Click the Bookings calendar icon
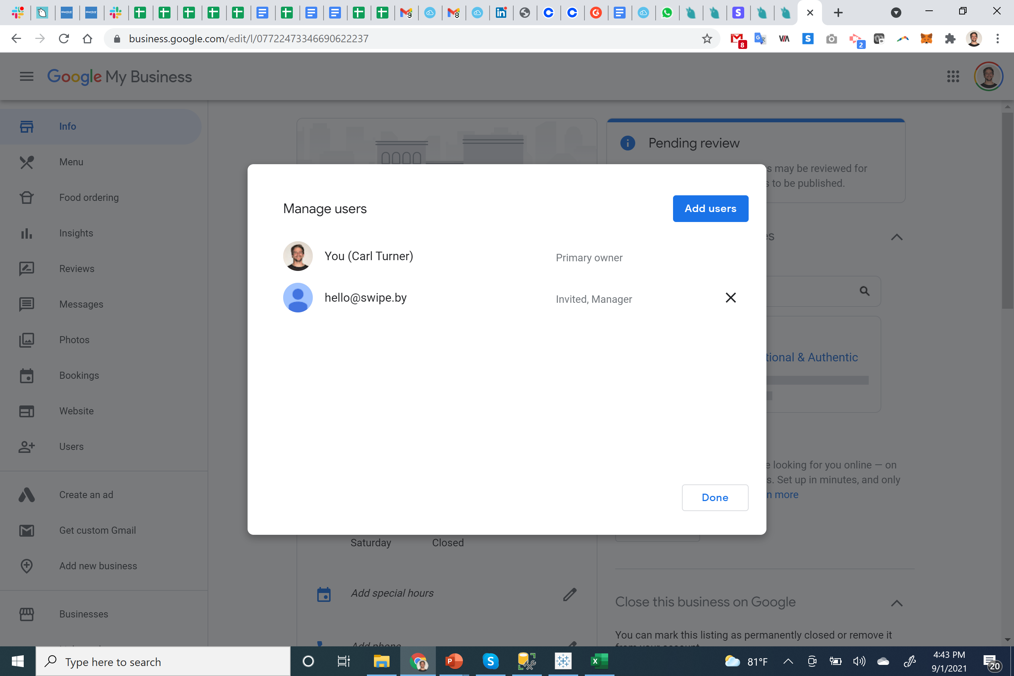The height and width of the screenshot is (676, 1014). click(x=26, y=375)
